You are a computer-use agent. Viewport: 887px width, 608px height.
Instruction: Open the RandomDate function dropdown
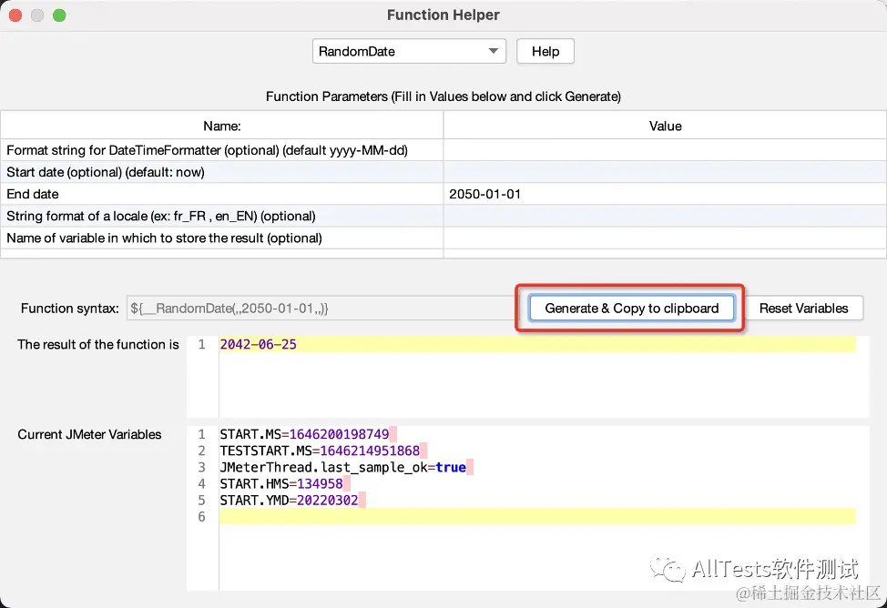(x=409, y=52)
